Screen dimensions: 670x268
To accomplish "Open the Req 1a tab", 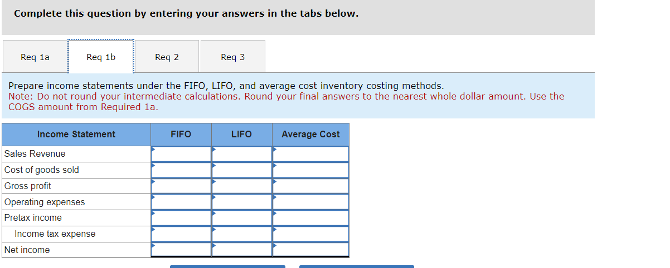I will 35,57.
